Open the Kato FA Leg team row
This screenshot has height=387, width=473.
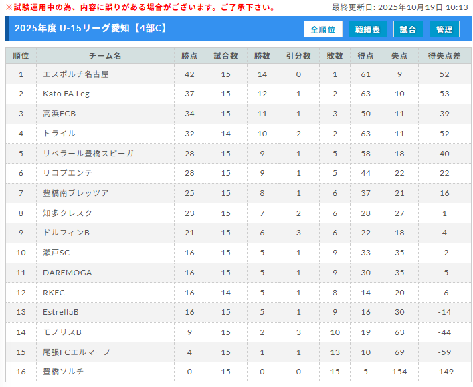click(66, 94)
